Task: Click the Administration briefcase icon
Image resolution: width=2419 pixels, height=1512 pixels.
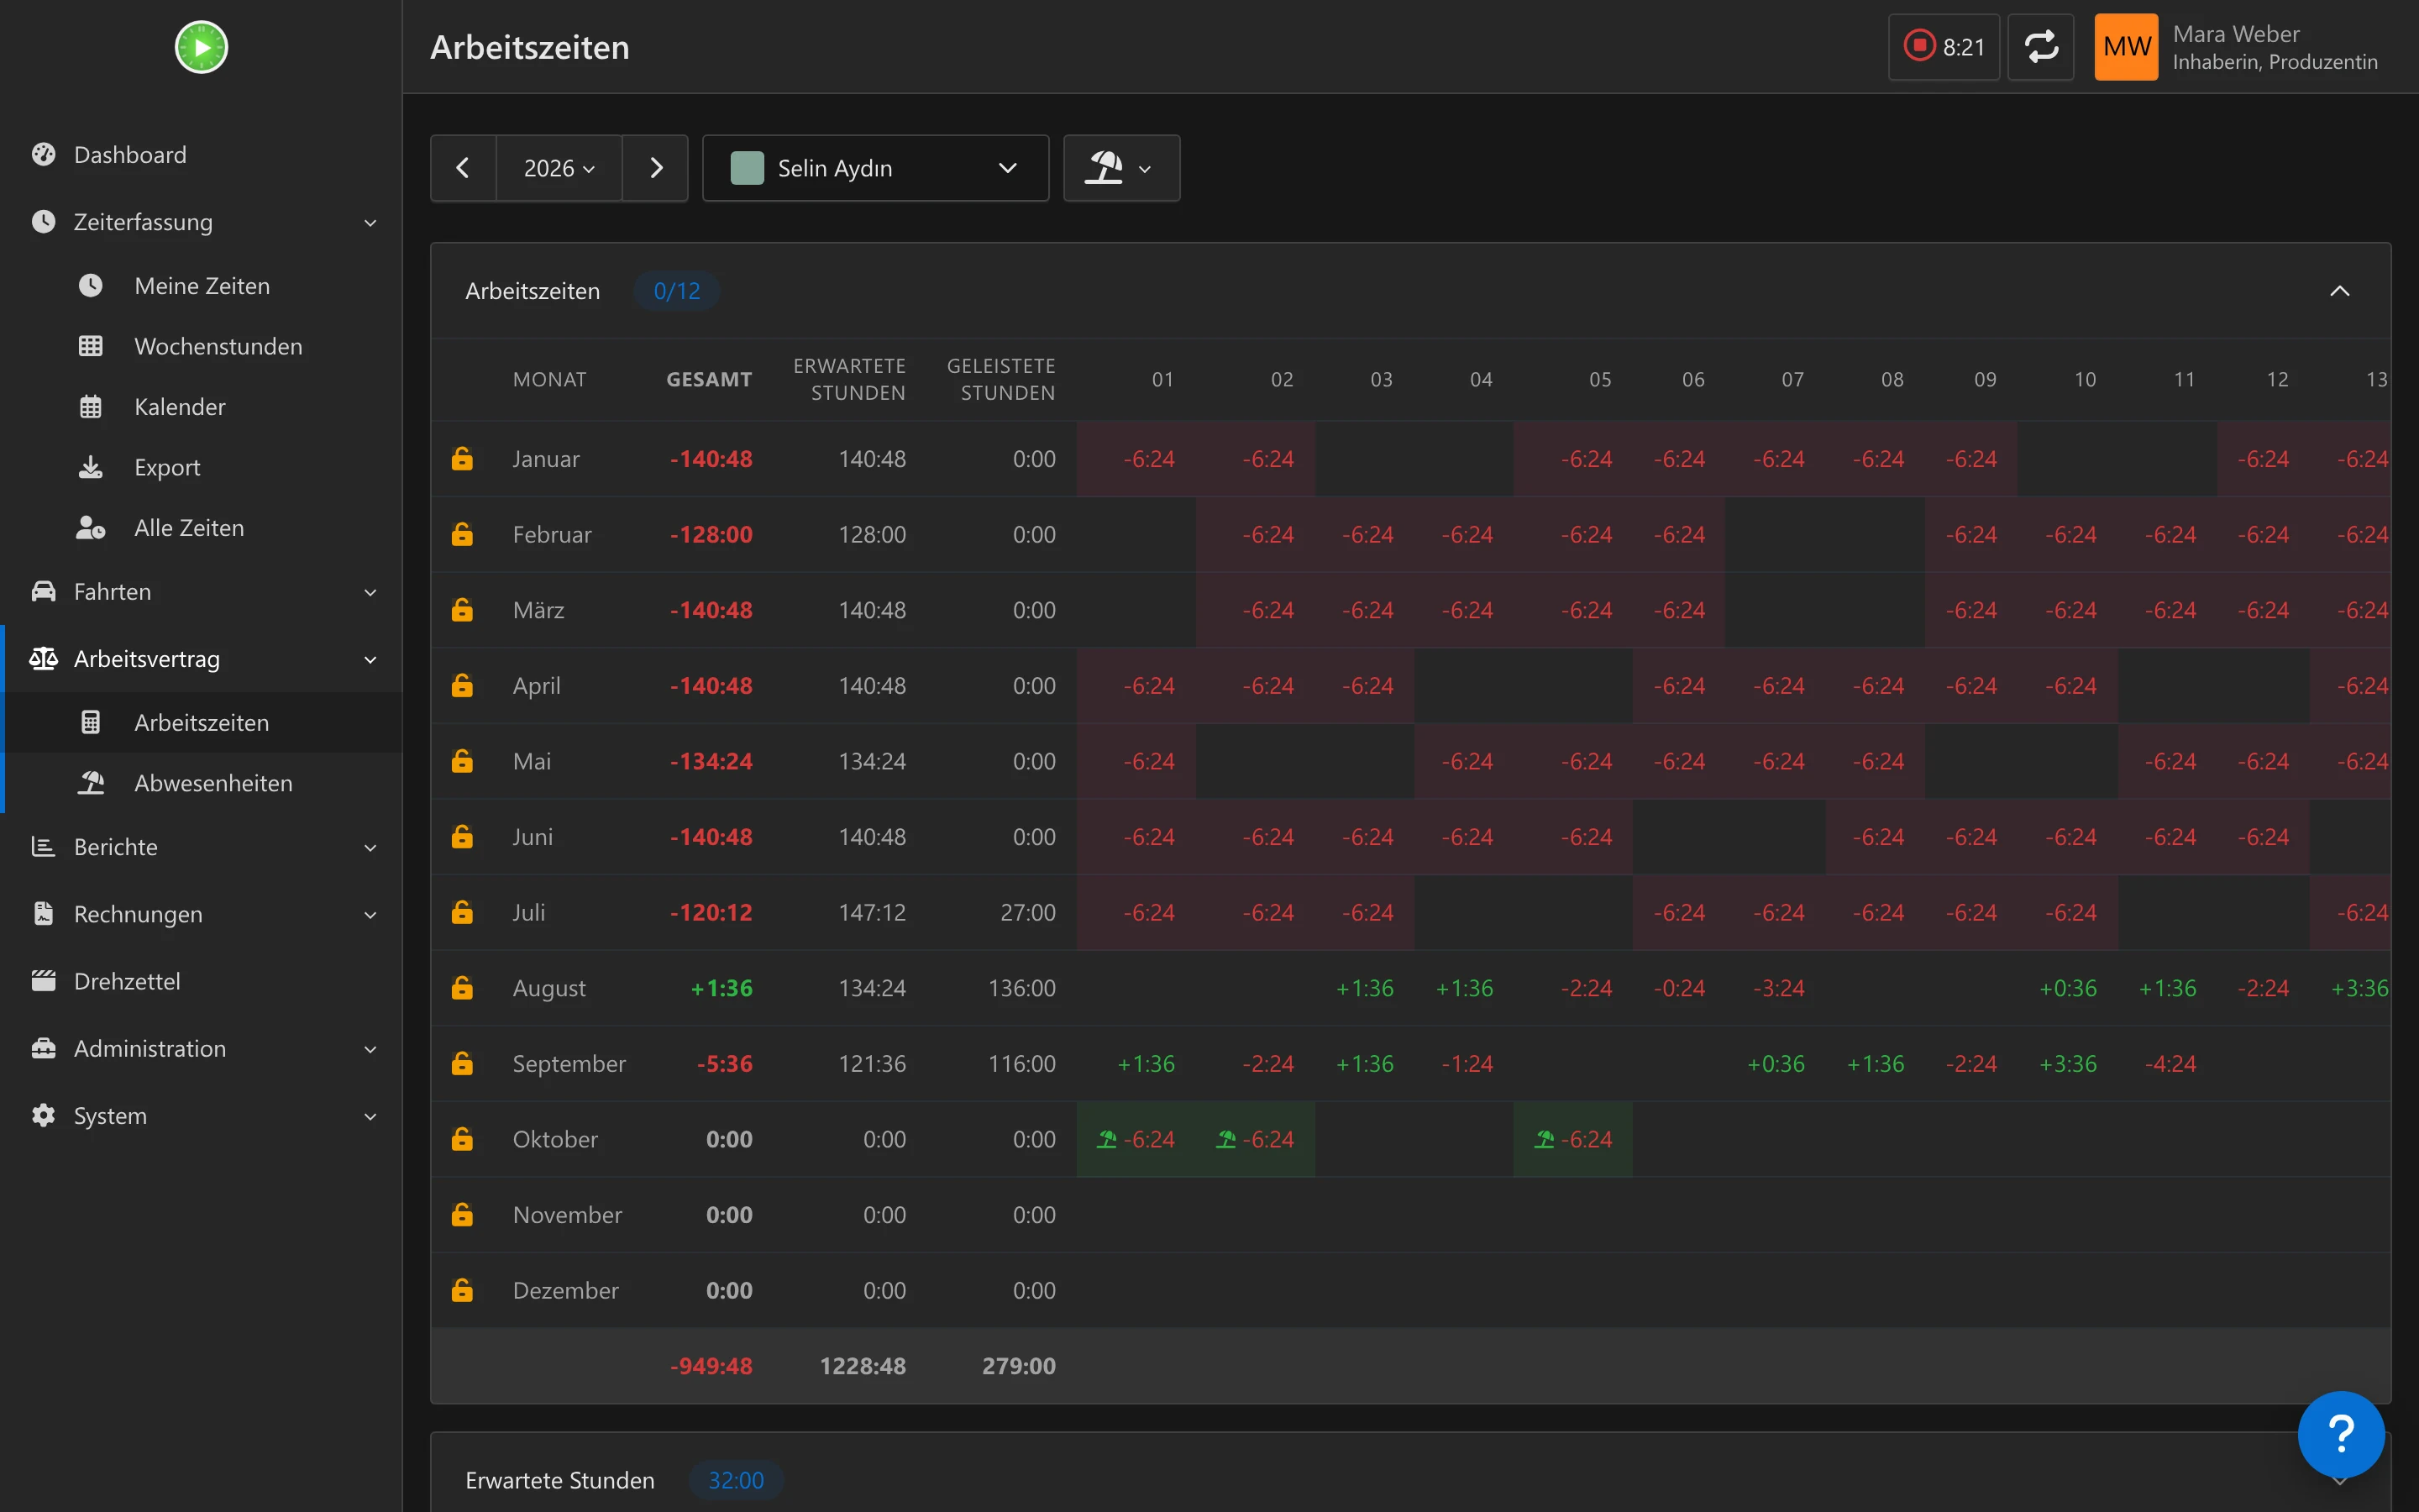Action: pos(43,1048)
